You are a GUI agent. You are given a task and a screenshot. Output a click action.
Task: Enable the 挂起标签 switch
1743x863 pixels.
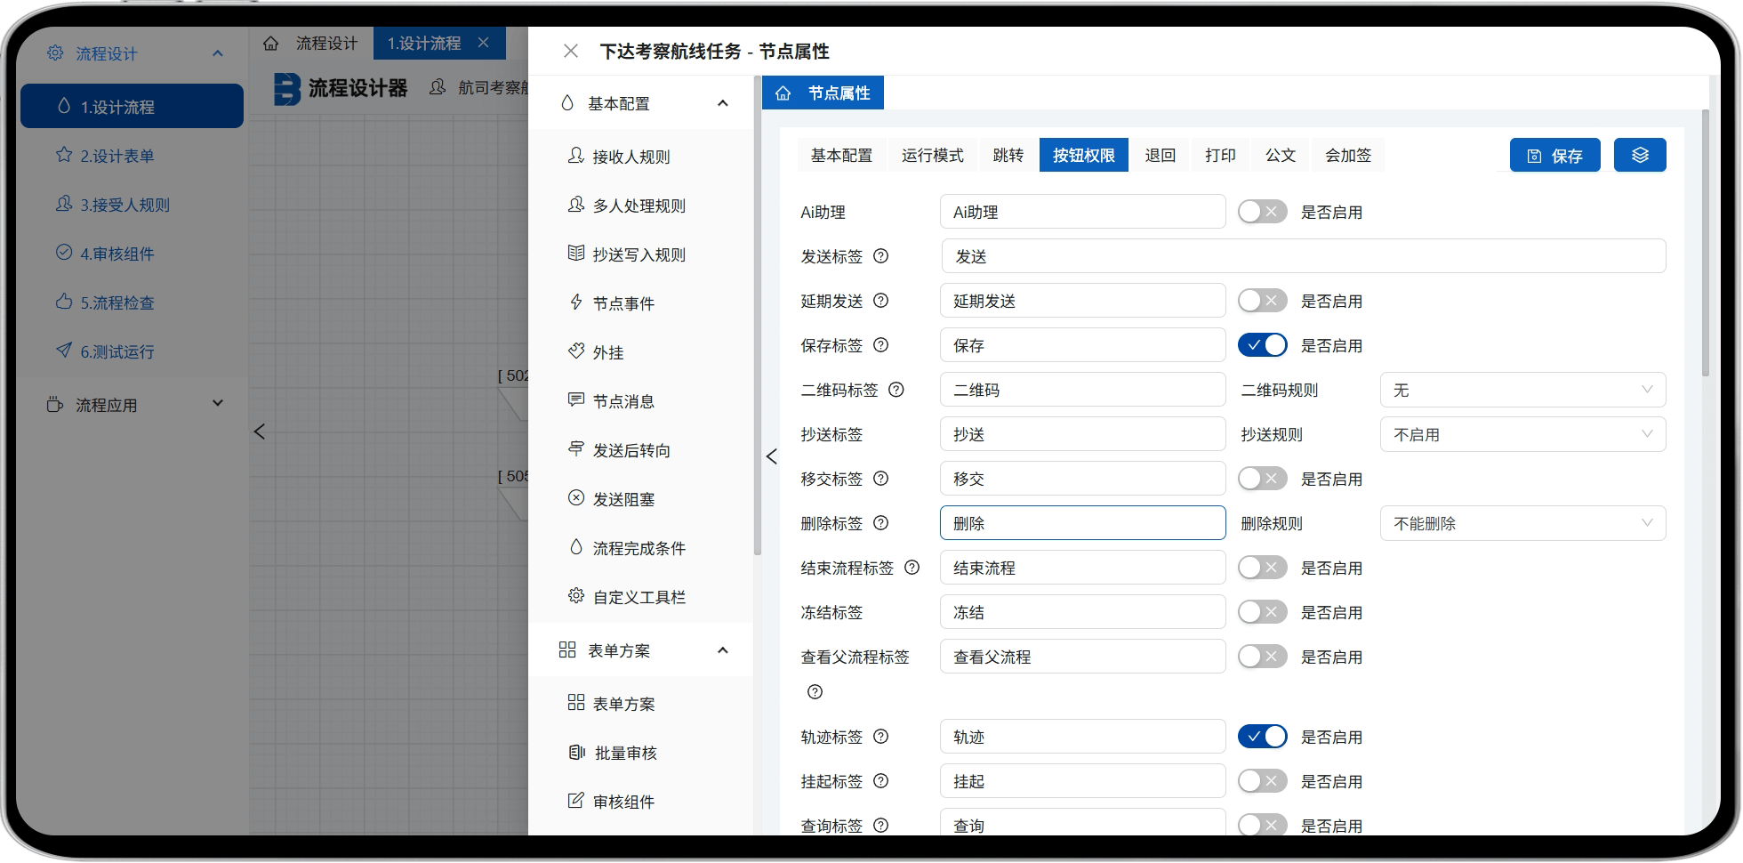[x=1262, y=781]
